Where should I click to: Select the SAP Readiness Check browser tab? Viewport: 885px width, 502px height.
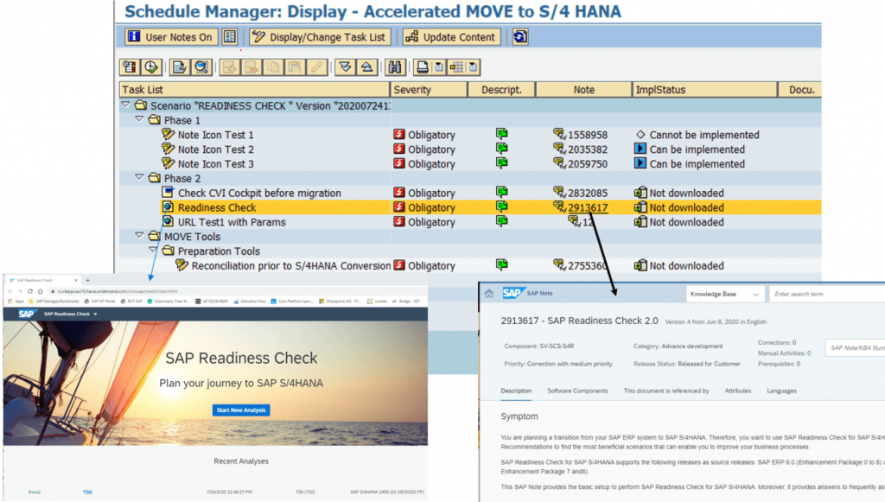pos(42,280)
